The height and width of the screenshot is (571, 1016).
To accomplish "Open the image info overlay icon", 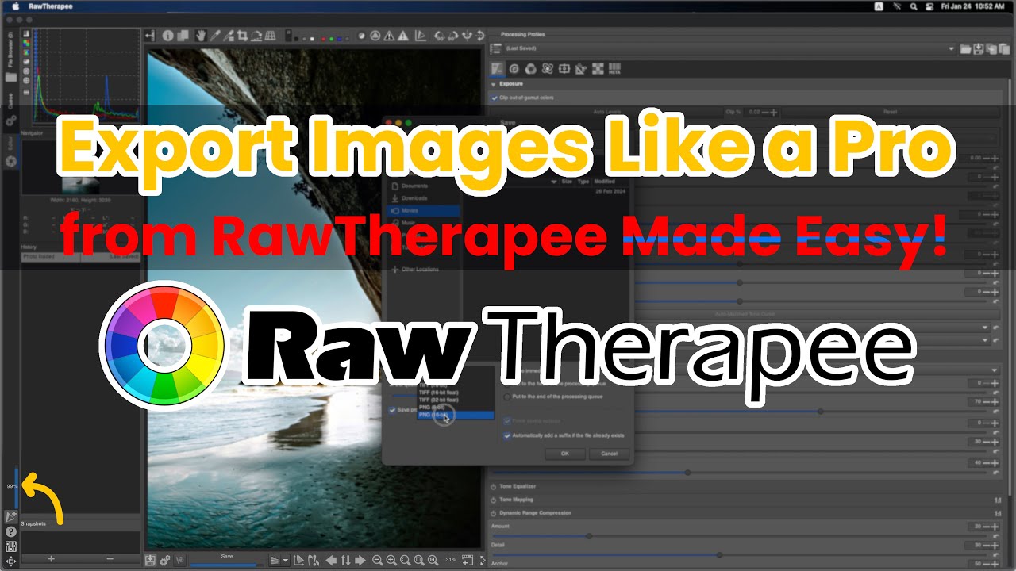I will point(167,35).
